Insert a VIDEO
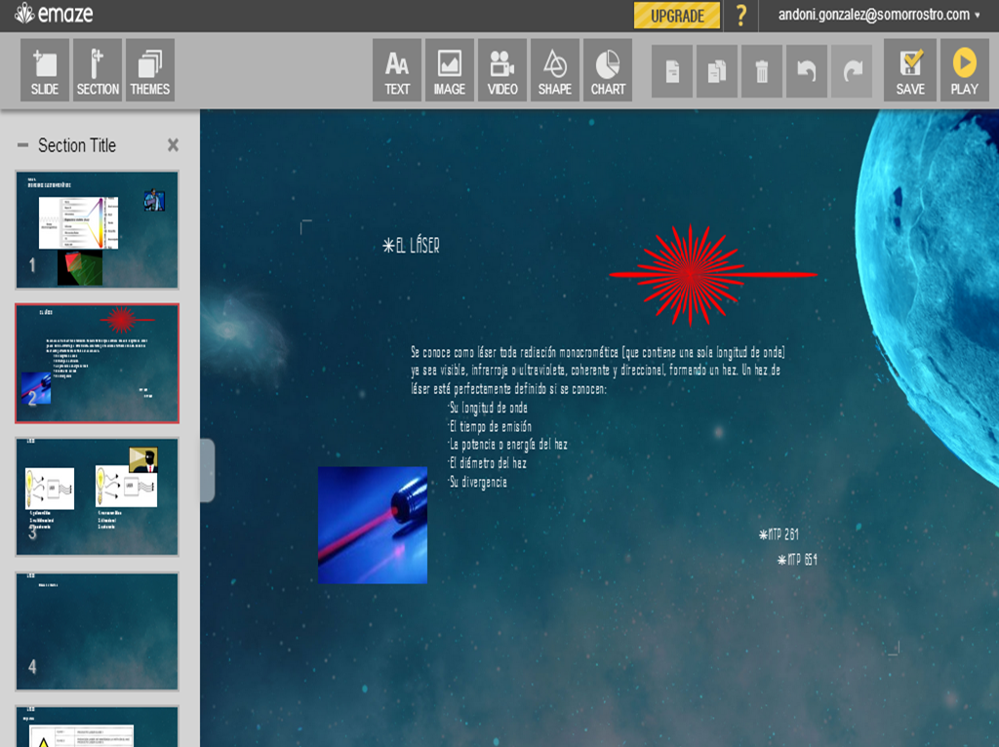 502,70
